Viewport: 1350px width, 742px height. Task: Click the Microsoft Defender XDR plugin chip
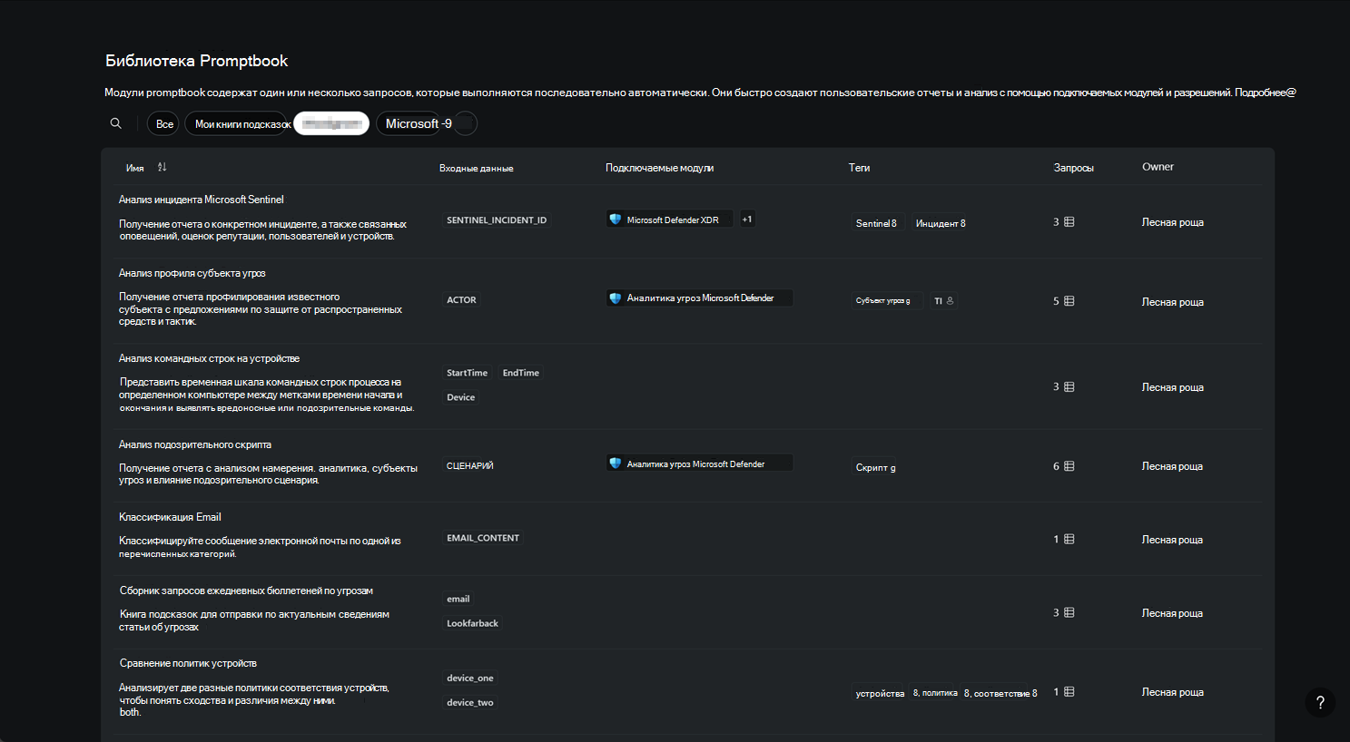(x=670, y=220)
